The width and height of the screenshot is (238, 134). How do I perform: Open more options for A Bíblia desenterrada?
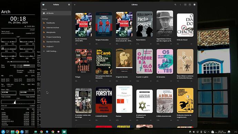pos(171,120)
